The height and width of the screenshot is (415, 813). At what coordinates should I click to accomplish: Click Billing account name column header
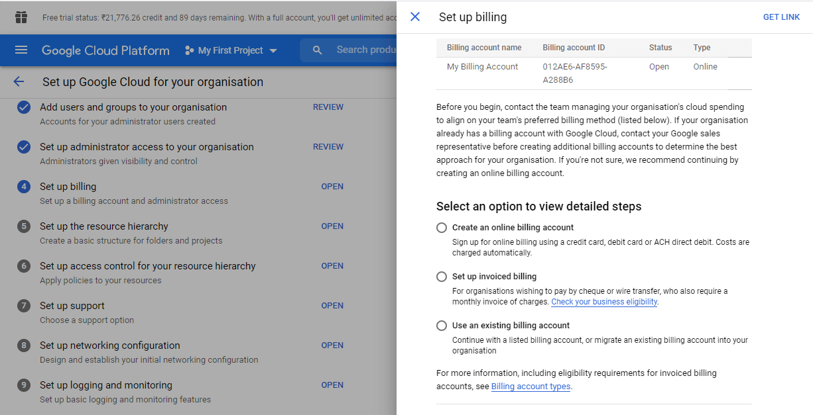tap(484, 48)
